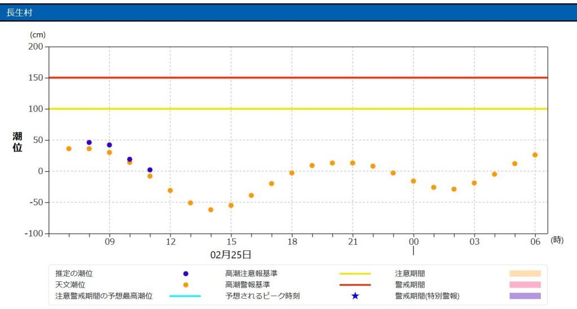Click the 注意警戒期間の予想最高潮位 legend label
Viewport: 577px width, 309px height.
(x=104, y=295)
